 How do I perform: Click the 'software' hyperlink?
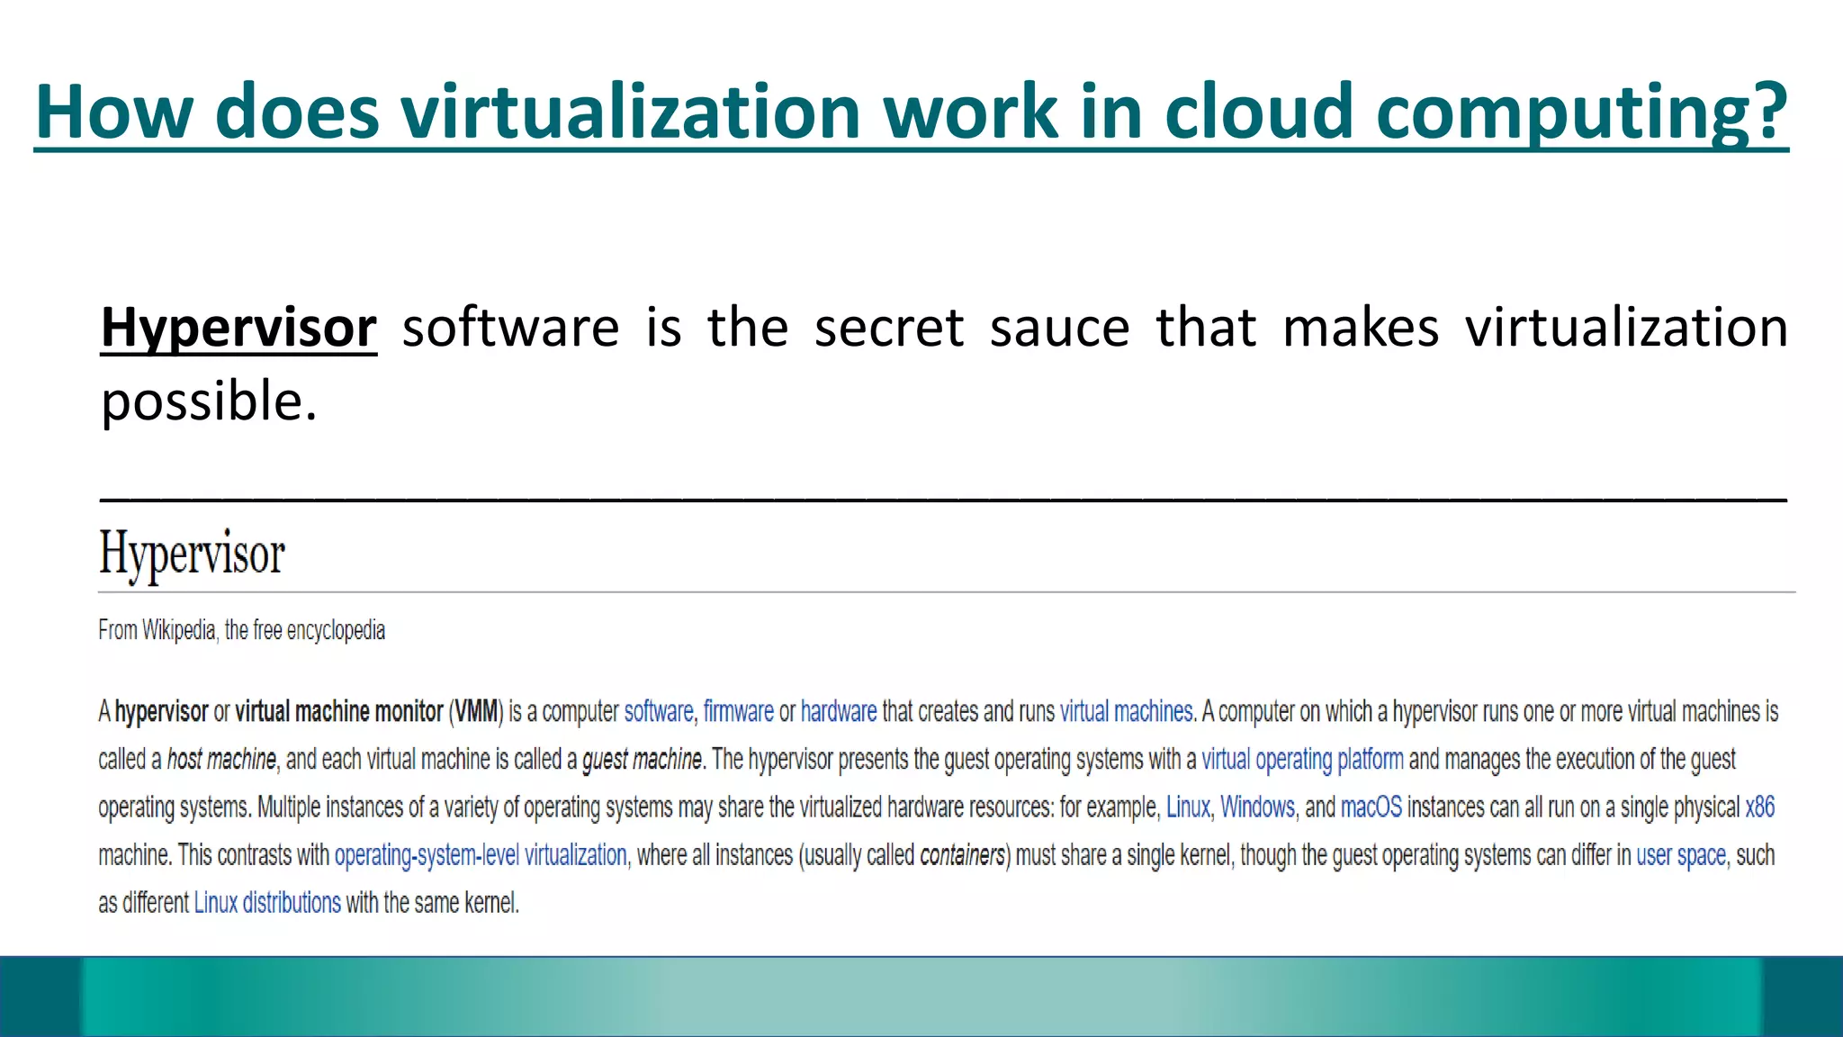[x=658, y=711]
